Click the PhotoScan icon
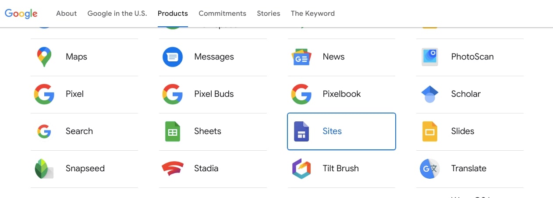 (x=429, y=57)
